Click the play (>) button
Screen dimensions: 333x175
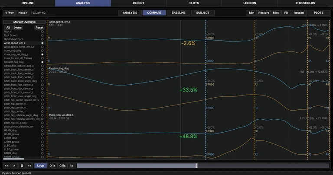point(14,165)
